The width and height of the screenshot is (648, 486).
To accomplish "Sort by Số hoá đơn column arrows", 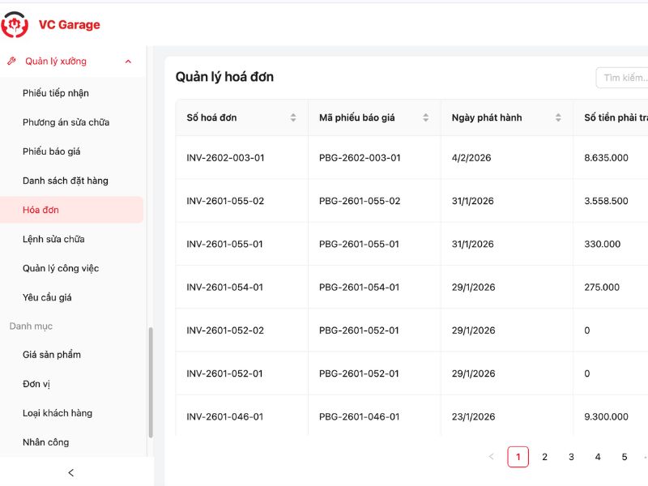I will point(293,117).
